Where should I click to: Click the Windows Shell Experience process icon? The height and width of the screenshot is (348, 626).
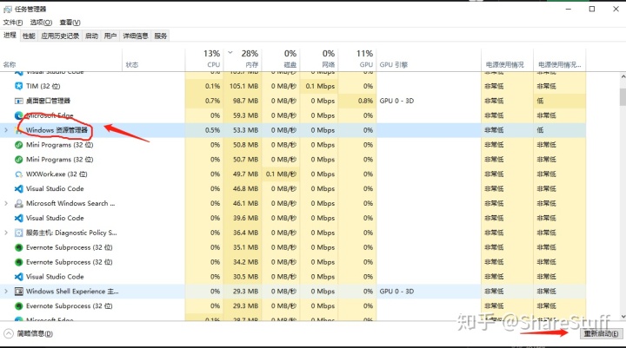(x=19, y=292)
